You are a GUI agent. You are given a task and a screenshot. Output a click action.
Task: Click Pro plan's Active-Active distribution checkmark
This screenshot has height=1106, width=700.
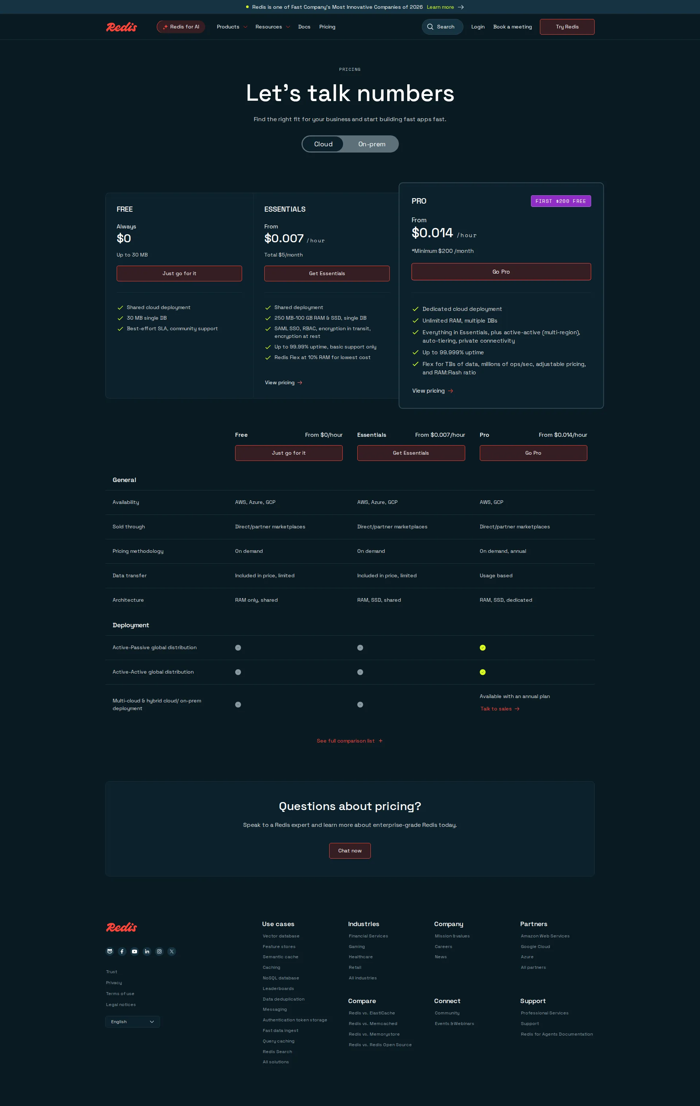(482, 672)
